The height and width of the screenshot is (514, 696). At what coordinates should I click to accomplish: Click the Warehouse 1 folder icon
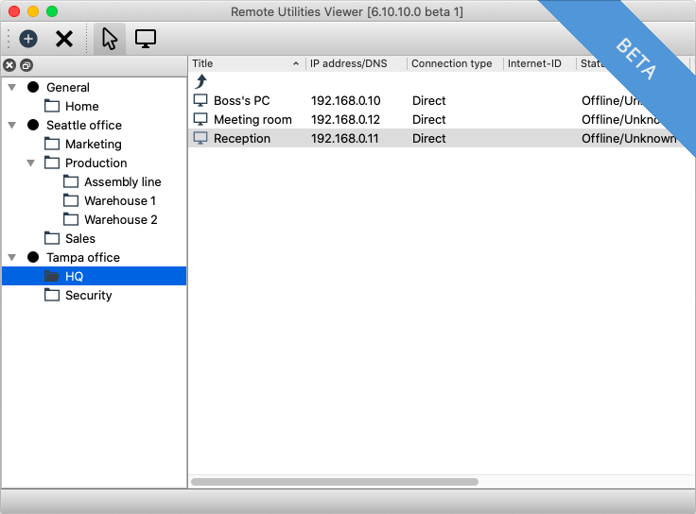click(x=71, y=200)
